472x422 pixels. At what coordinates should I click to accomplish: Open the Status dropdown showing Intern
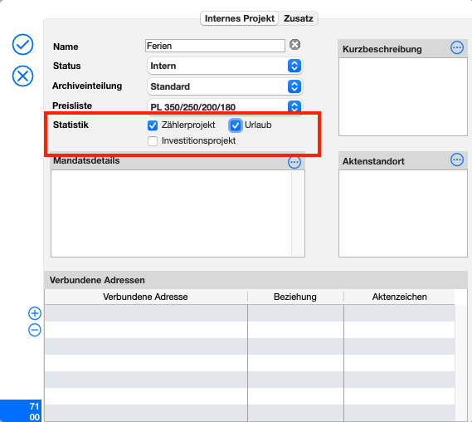(x=225, y=66)
